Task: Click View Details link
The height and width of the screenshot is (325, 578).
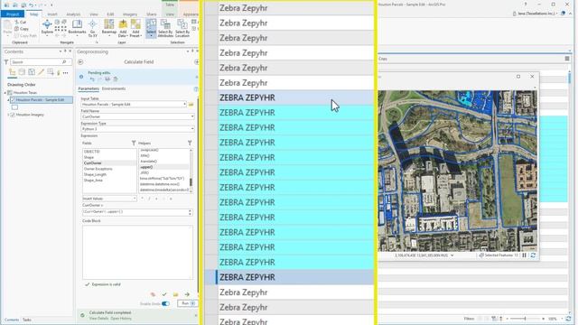Action: click(98, 319)
